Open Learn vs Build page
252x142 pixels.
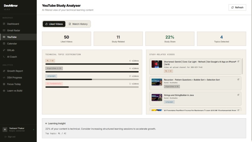pos(18,91)
